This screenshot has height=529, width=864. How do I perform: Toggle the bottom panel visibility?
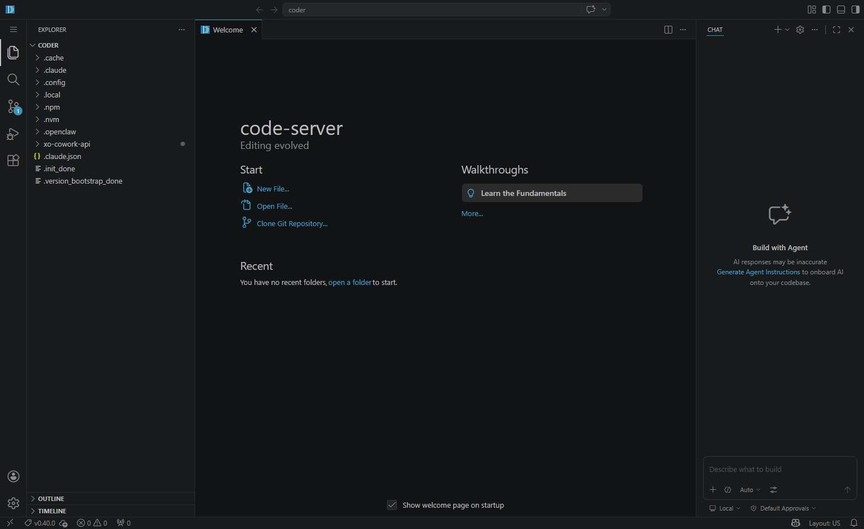pos(840,10)
